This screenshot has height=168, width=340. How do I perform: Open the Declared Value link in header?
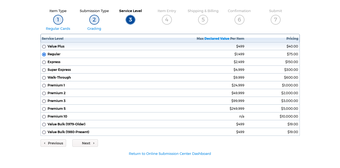[217, 39]
